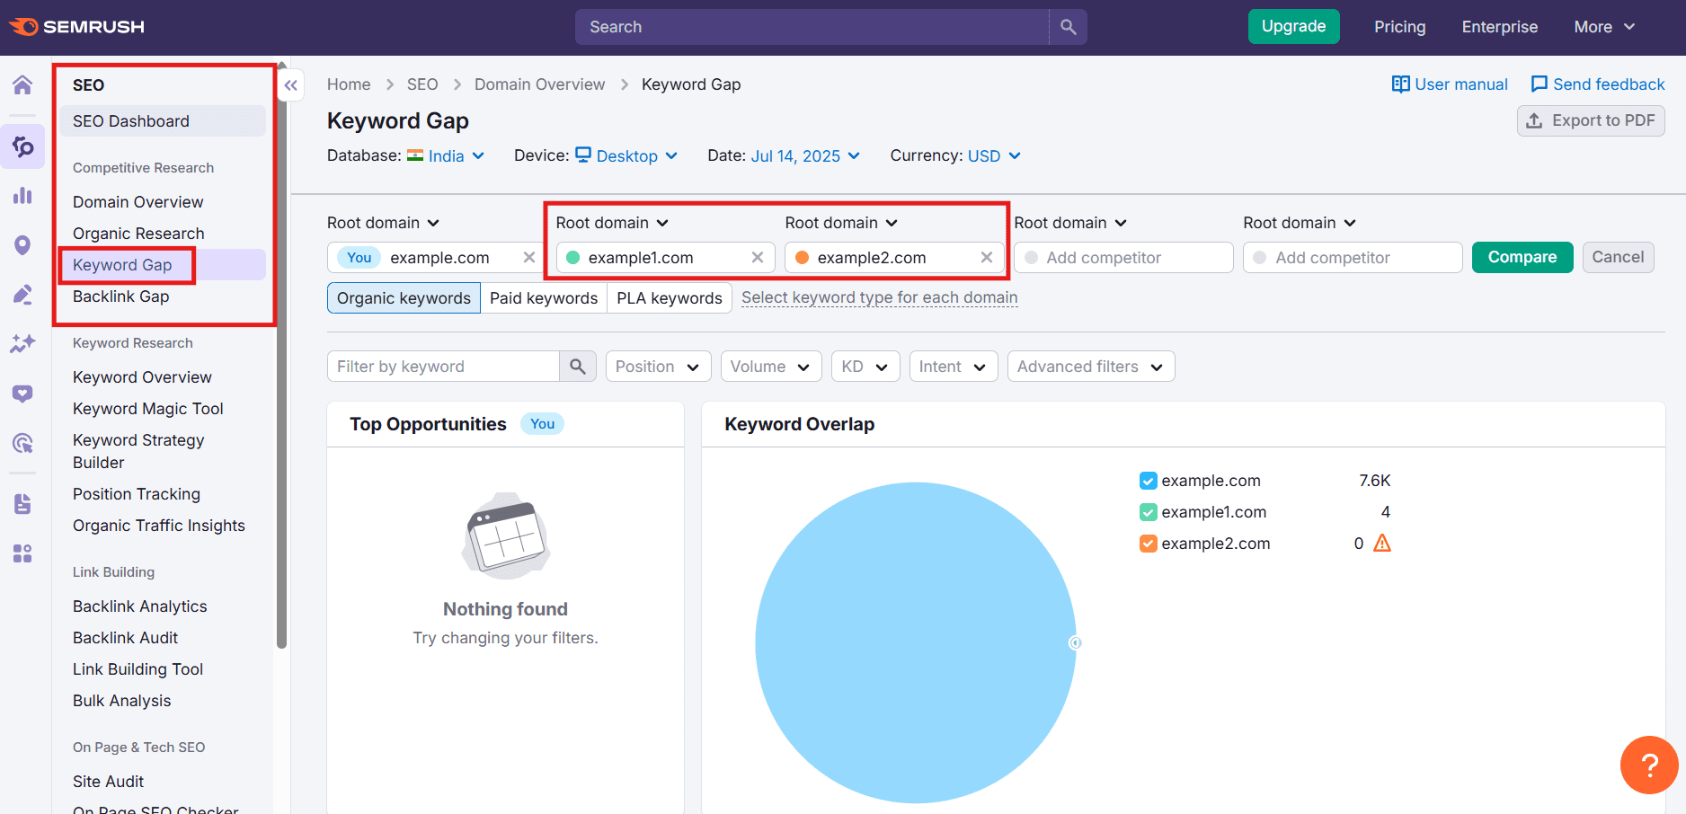Select the Organic keywords tab
The width and height of the screenshot is (1686, 814).
tap(404, 298)
